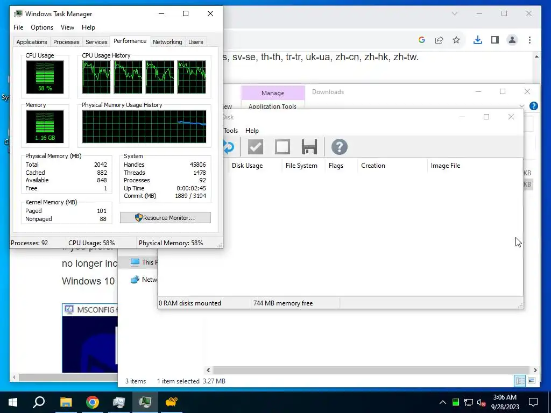
Task: Click the muted volume tray icon
Action: tap(482, 402)
